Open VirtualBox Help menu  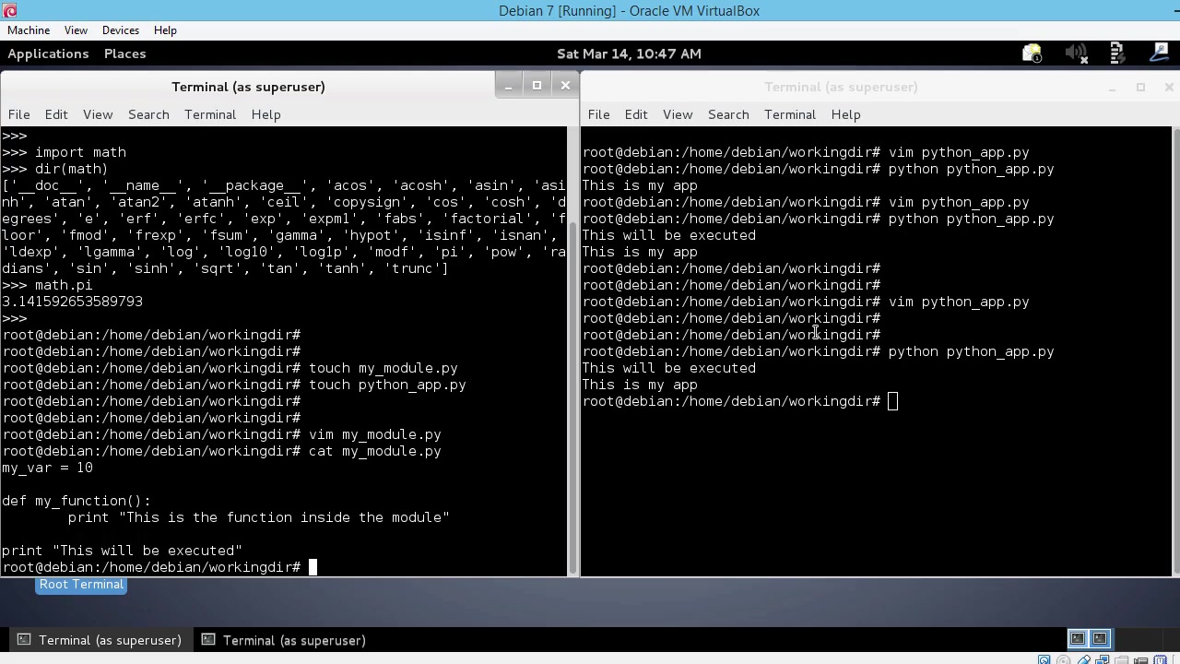point(165,30)
